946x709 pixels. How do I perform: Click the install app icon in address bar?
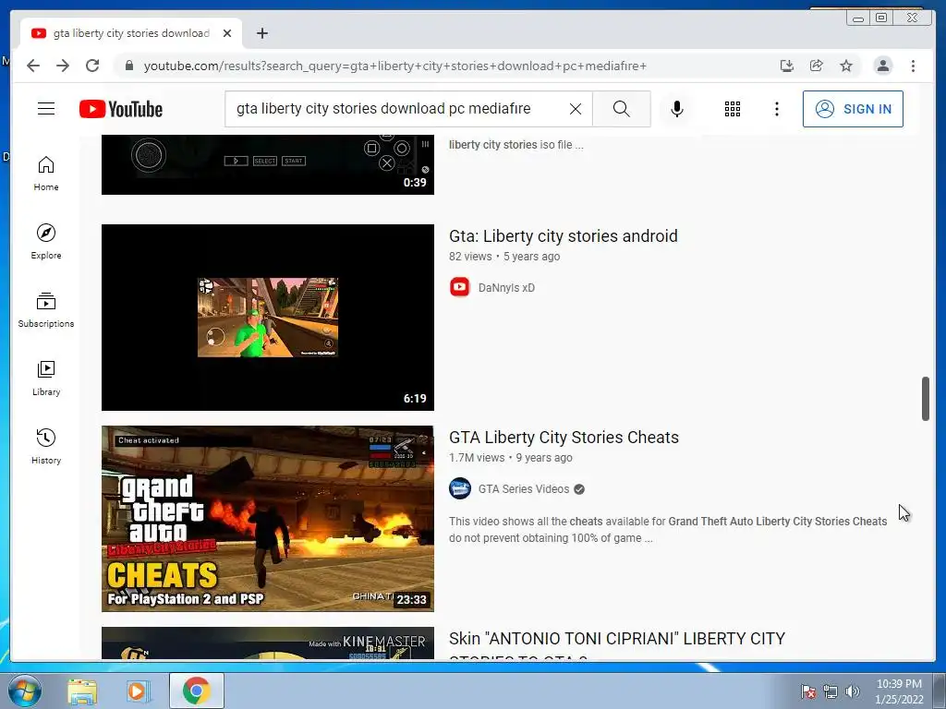787,66
